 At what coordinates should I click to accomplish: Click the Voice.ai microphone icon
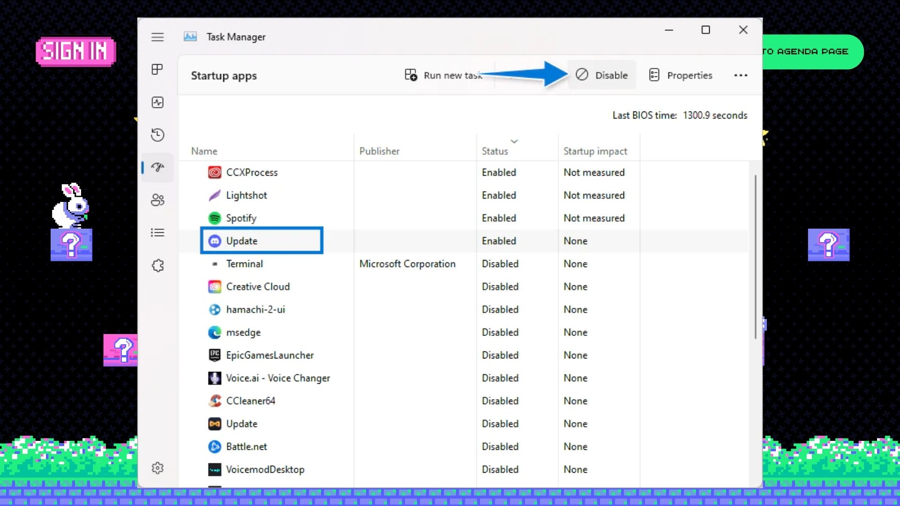215,378
